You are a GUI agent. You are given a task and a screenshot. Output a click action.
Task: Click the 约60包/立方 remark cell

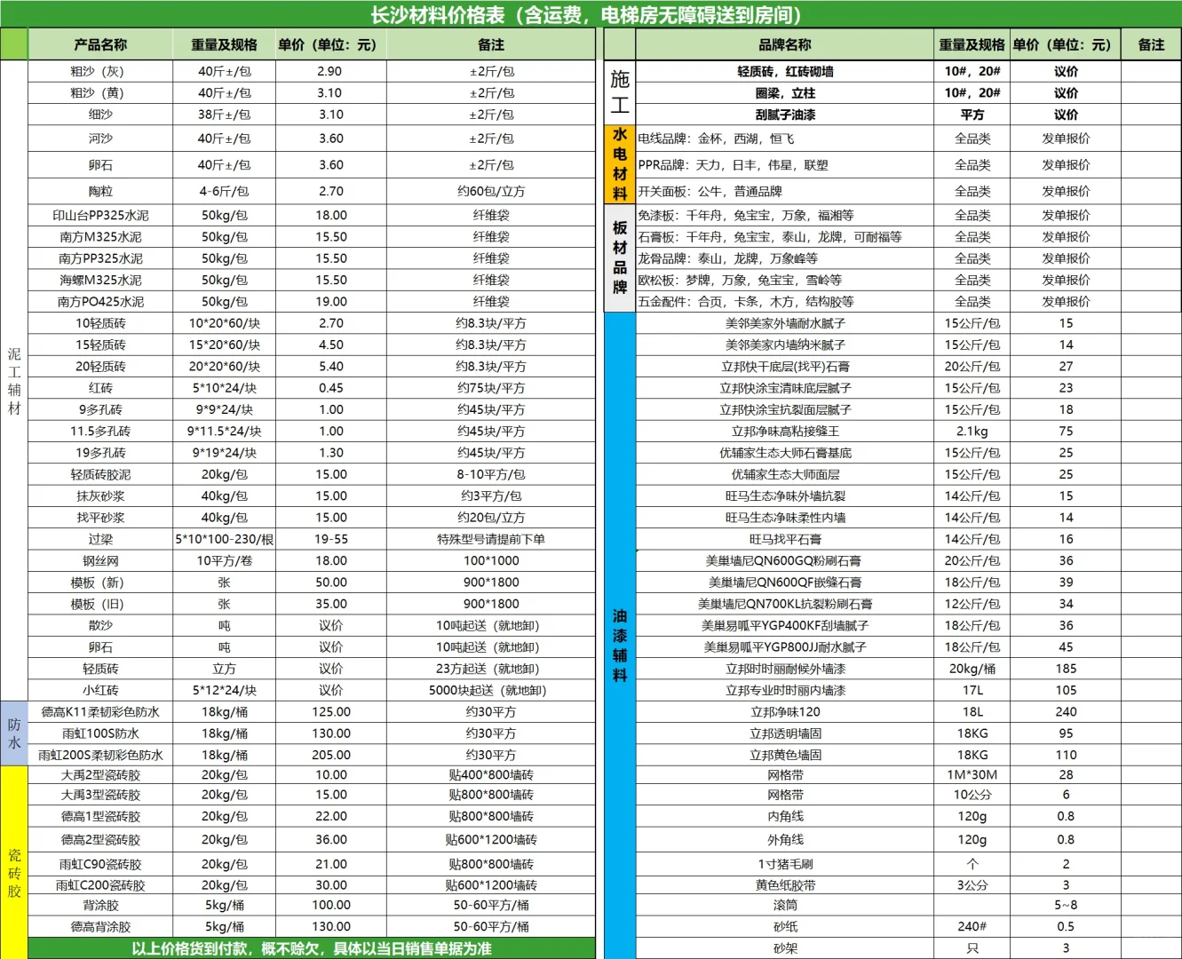(x=491, y=191)
